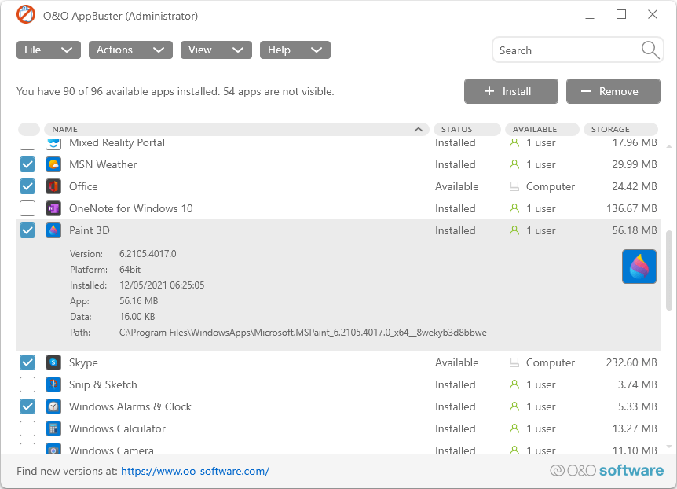This screenshot has width=677, height=489.
Task: Click the O&O AppBuster logo in title bar
Action: click(26, 15)
